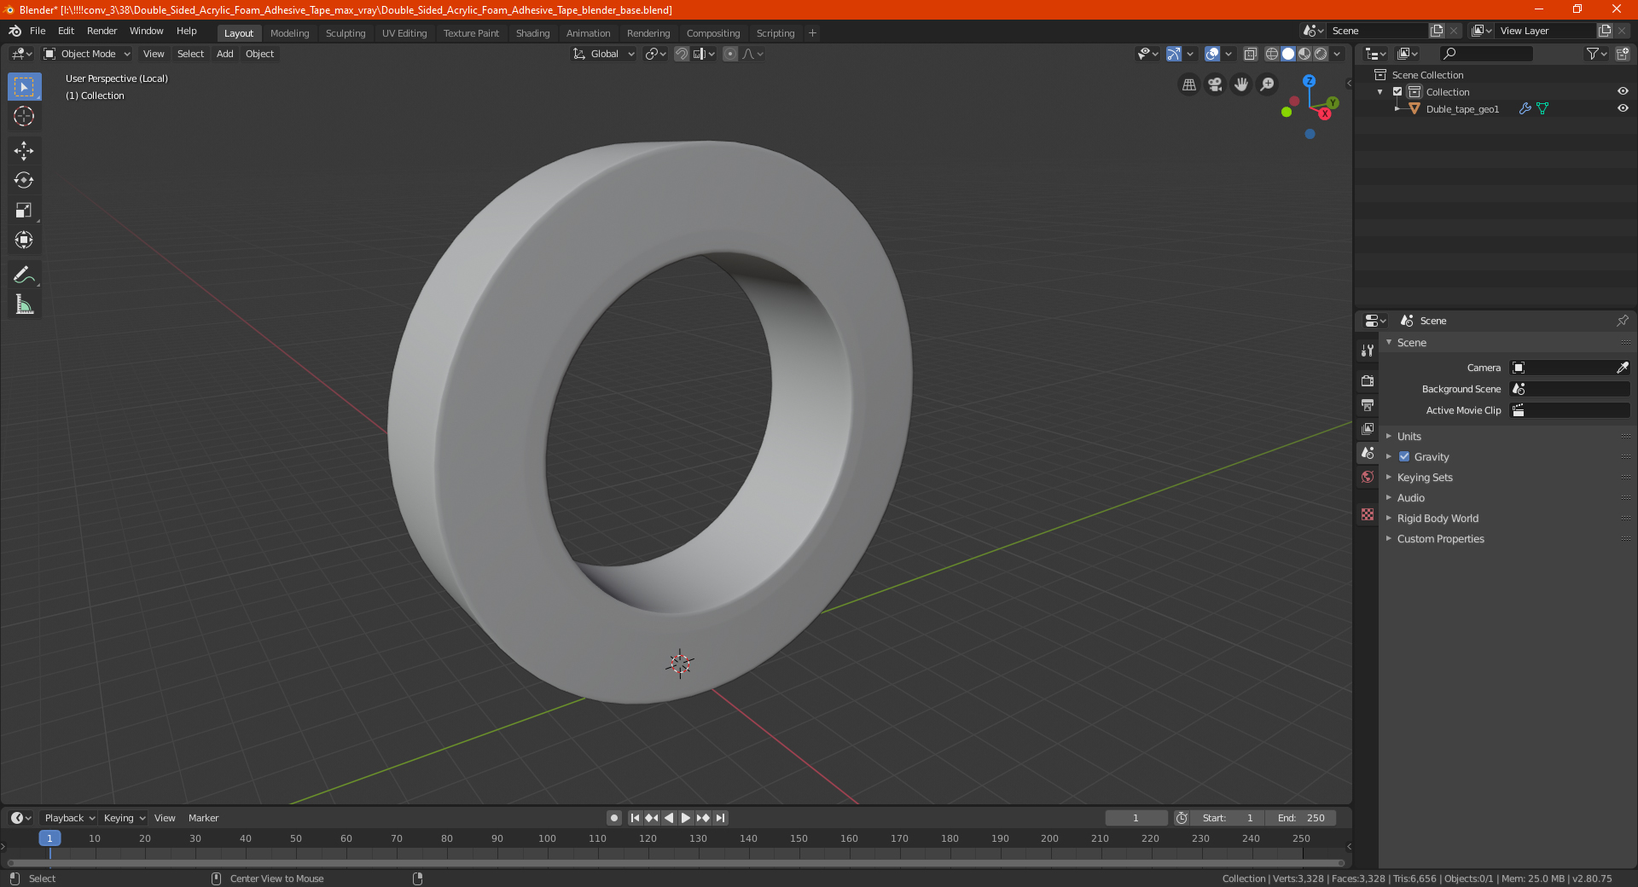Select the Measure ruler tool

[24, 304]
